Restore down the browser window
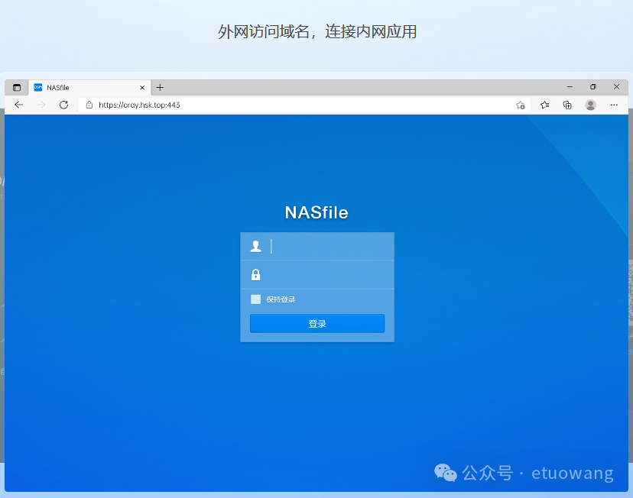The image size is (633, 498). point(593,87)
